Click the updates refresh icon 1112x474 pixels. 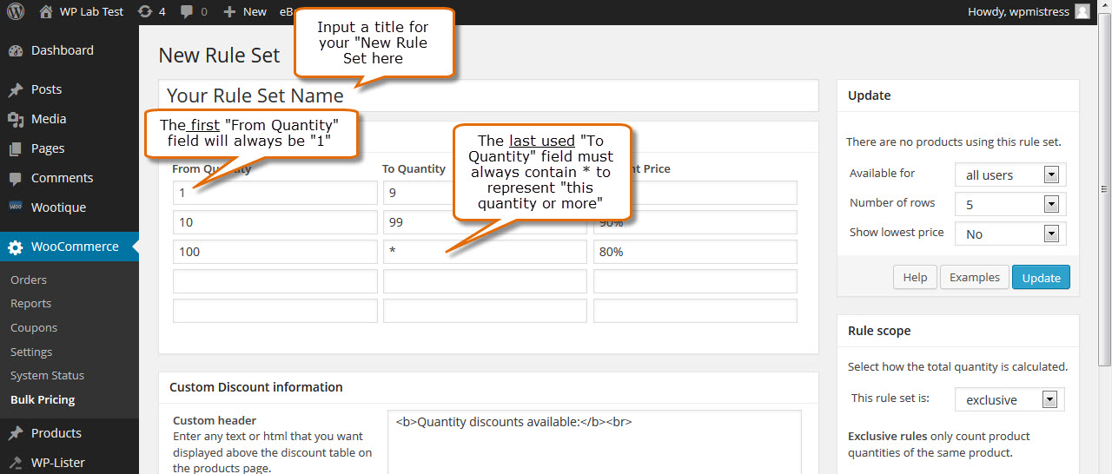pos(145,11)
